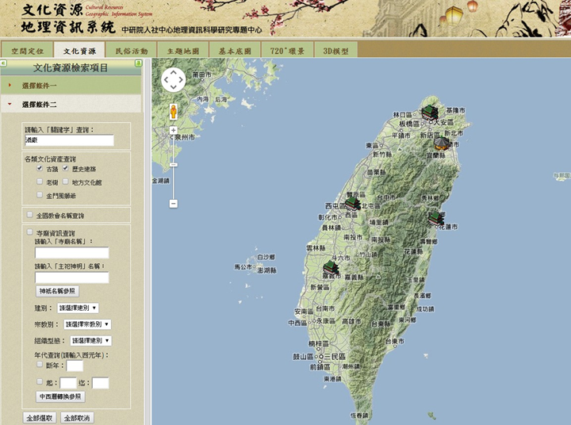Open the 宗教別 dropdown list

87,324
